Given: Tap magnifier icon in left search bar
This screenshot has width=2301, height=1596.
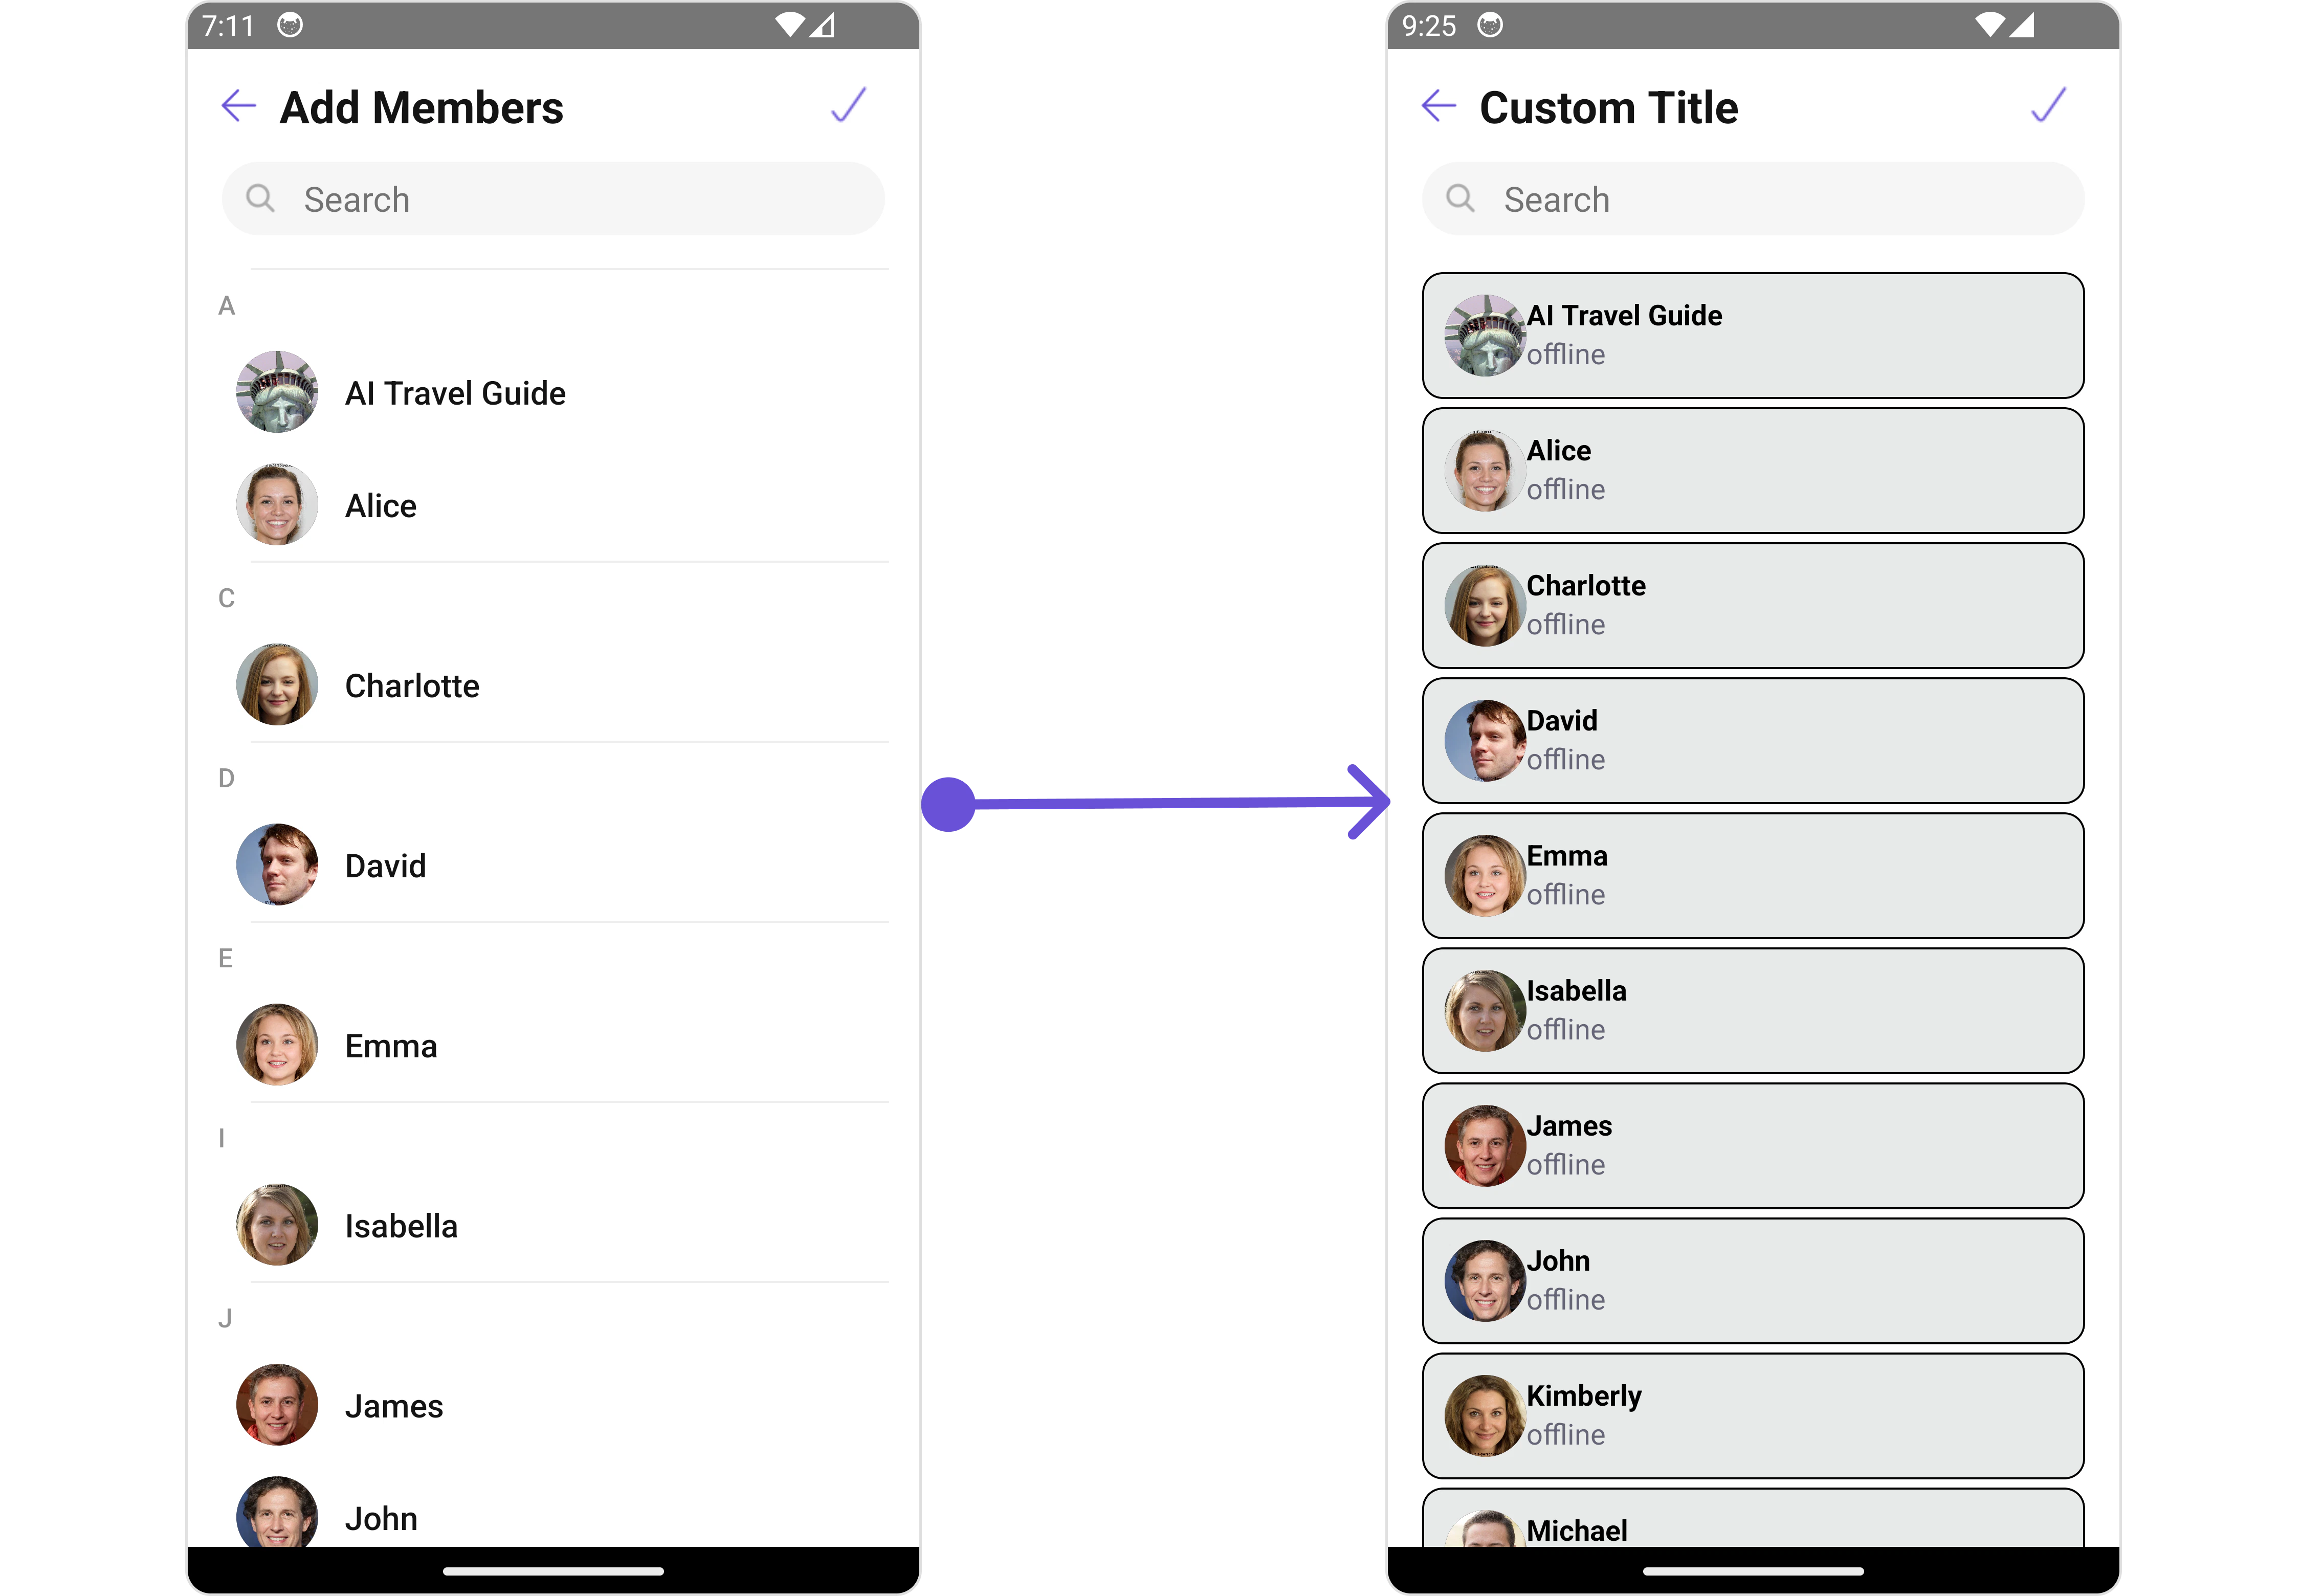Looking at the screenshot, I should click(260, 198).
